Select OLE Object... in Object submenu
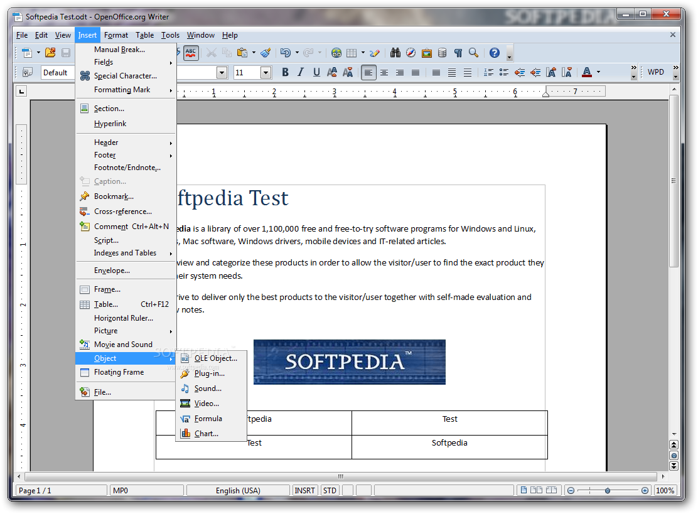 (x=211, y=358)
